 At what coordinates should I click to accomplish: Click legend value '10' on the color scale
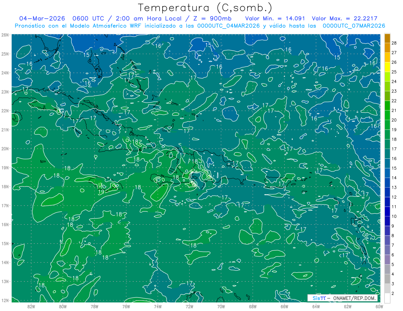pyautogui.click(x=394, y=216)
